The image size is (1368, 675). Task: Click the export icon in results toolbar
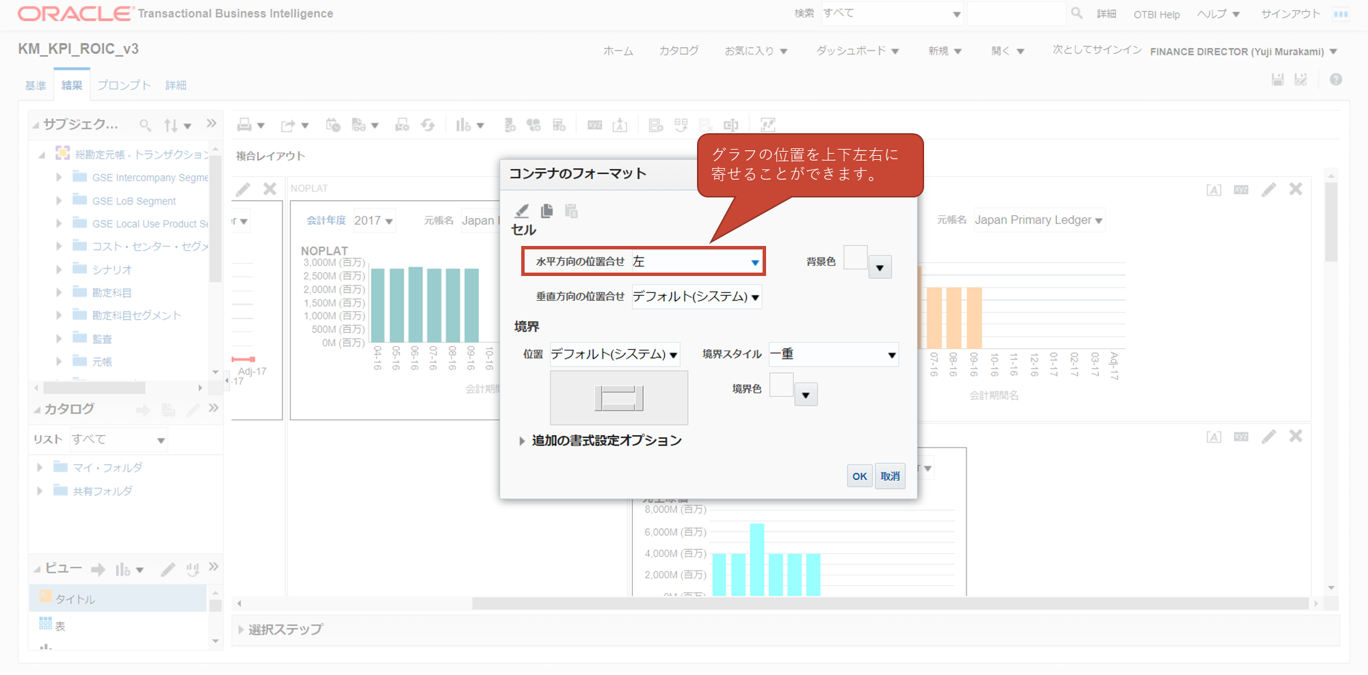pos(288,125)
